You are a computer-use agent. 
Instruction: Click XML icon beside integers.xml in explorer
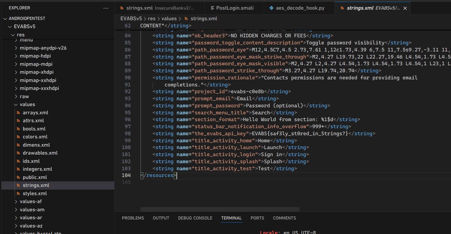point(19,169)
